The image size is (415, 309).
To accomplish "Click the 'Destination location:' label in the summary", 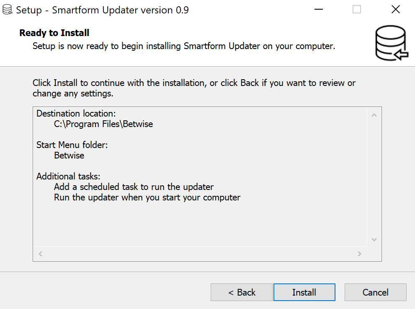I will [76, 114].
